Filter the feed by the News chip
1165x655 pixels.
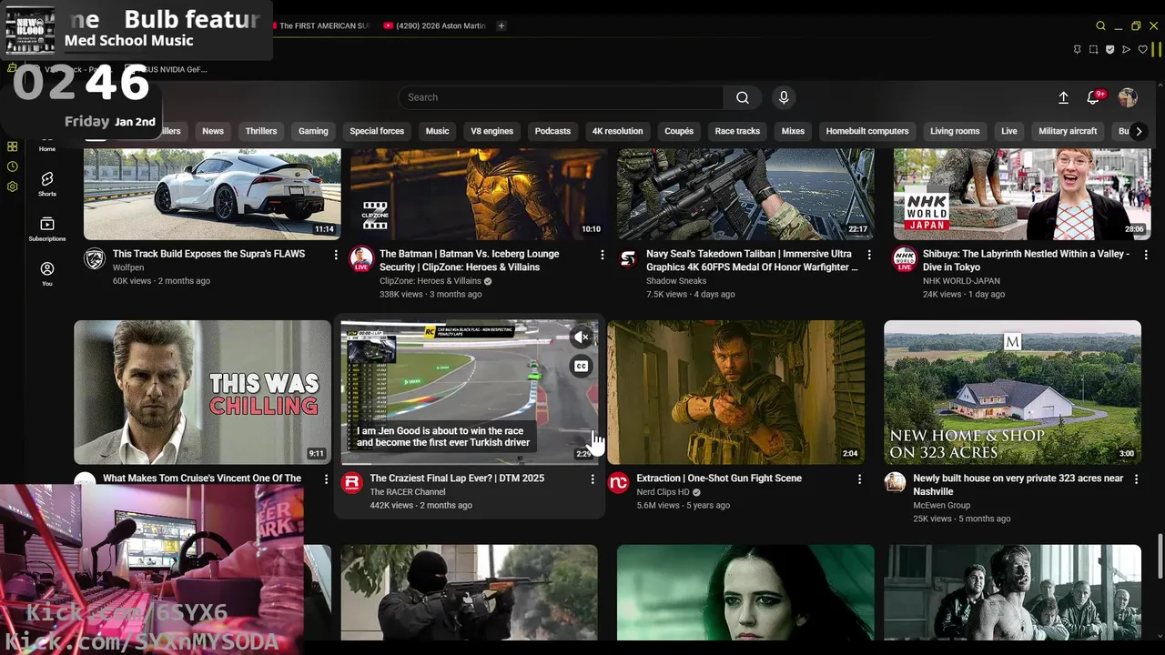(213, 131)
